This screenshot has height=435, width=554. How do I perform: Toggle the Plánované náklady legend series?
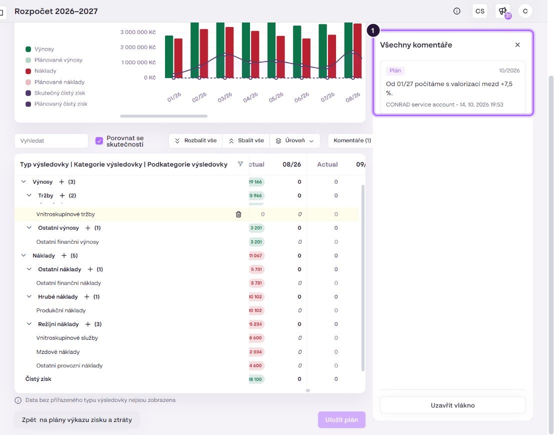pyautogui.click(x=55, y=82)
